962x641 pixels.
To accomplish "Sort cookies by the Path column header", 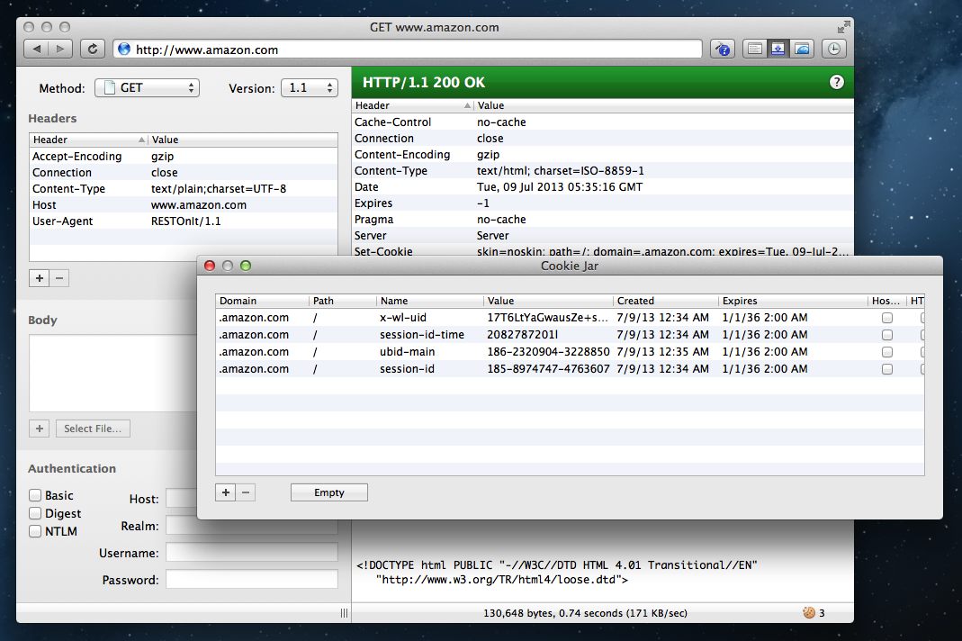I will (x=343, y=301).
